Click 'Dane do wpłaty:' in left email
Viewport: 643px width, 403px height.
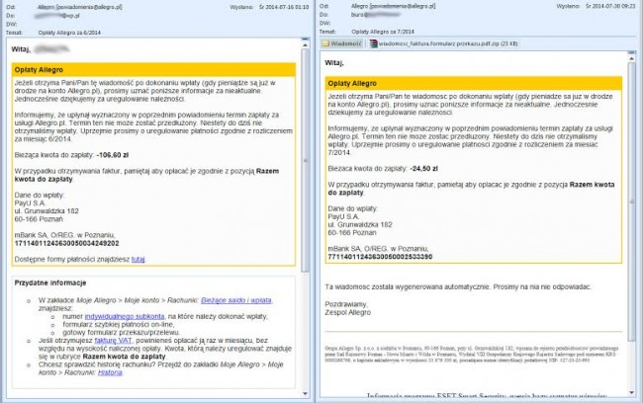(40, 195)
